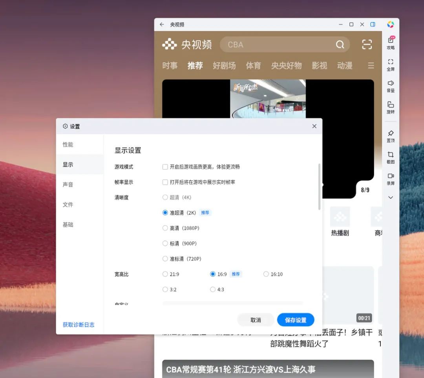This screenshot has width=424, height=378.
Task: Click the magnifier to search CBA
Action: point(340,44)
